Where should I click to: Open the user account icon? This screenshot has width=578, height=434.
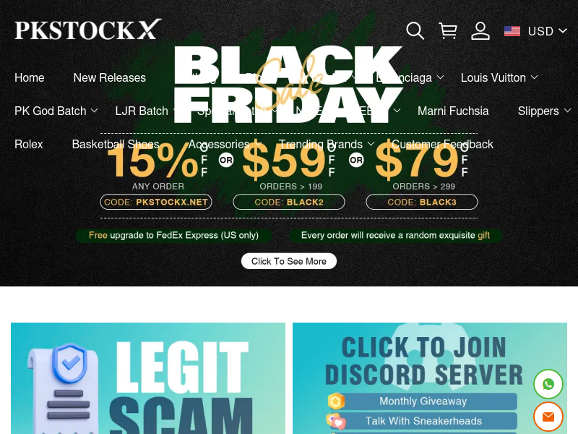[x=480, y=30]
